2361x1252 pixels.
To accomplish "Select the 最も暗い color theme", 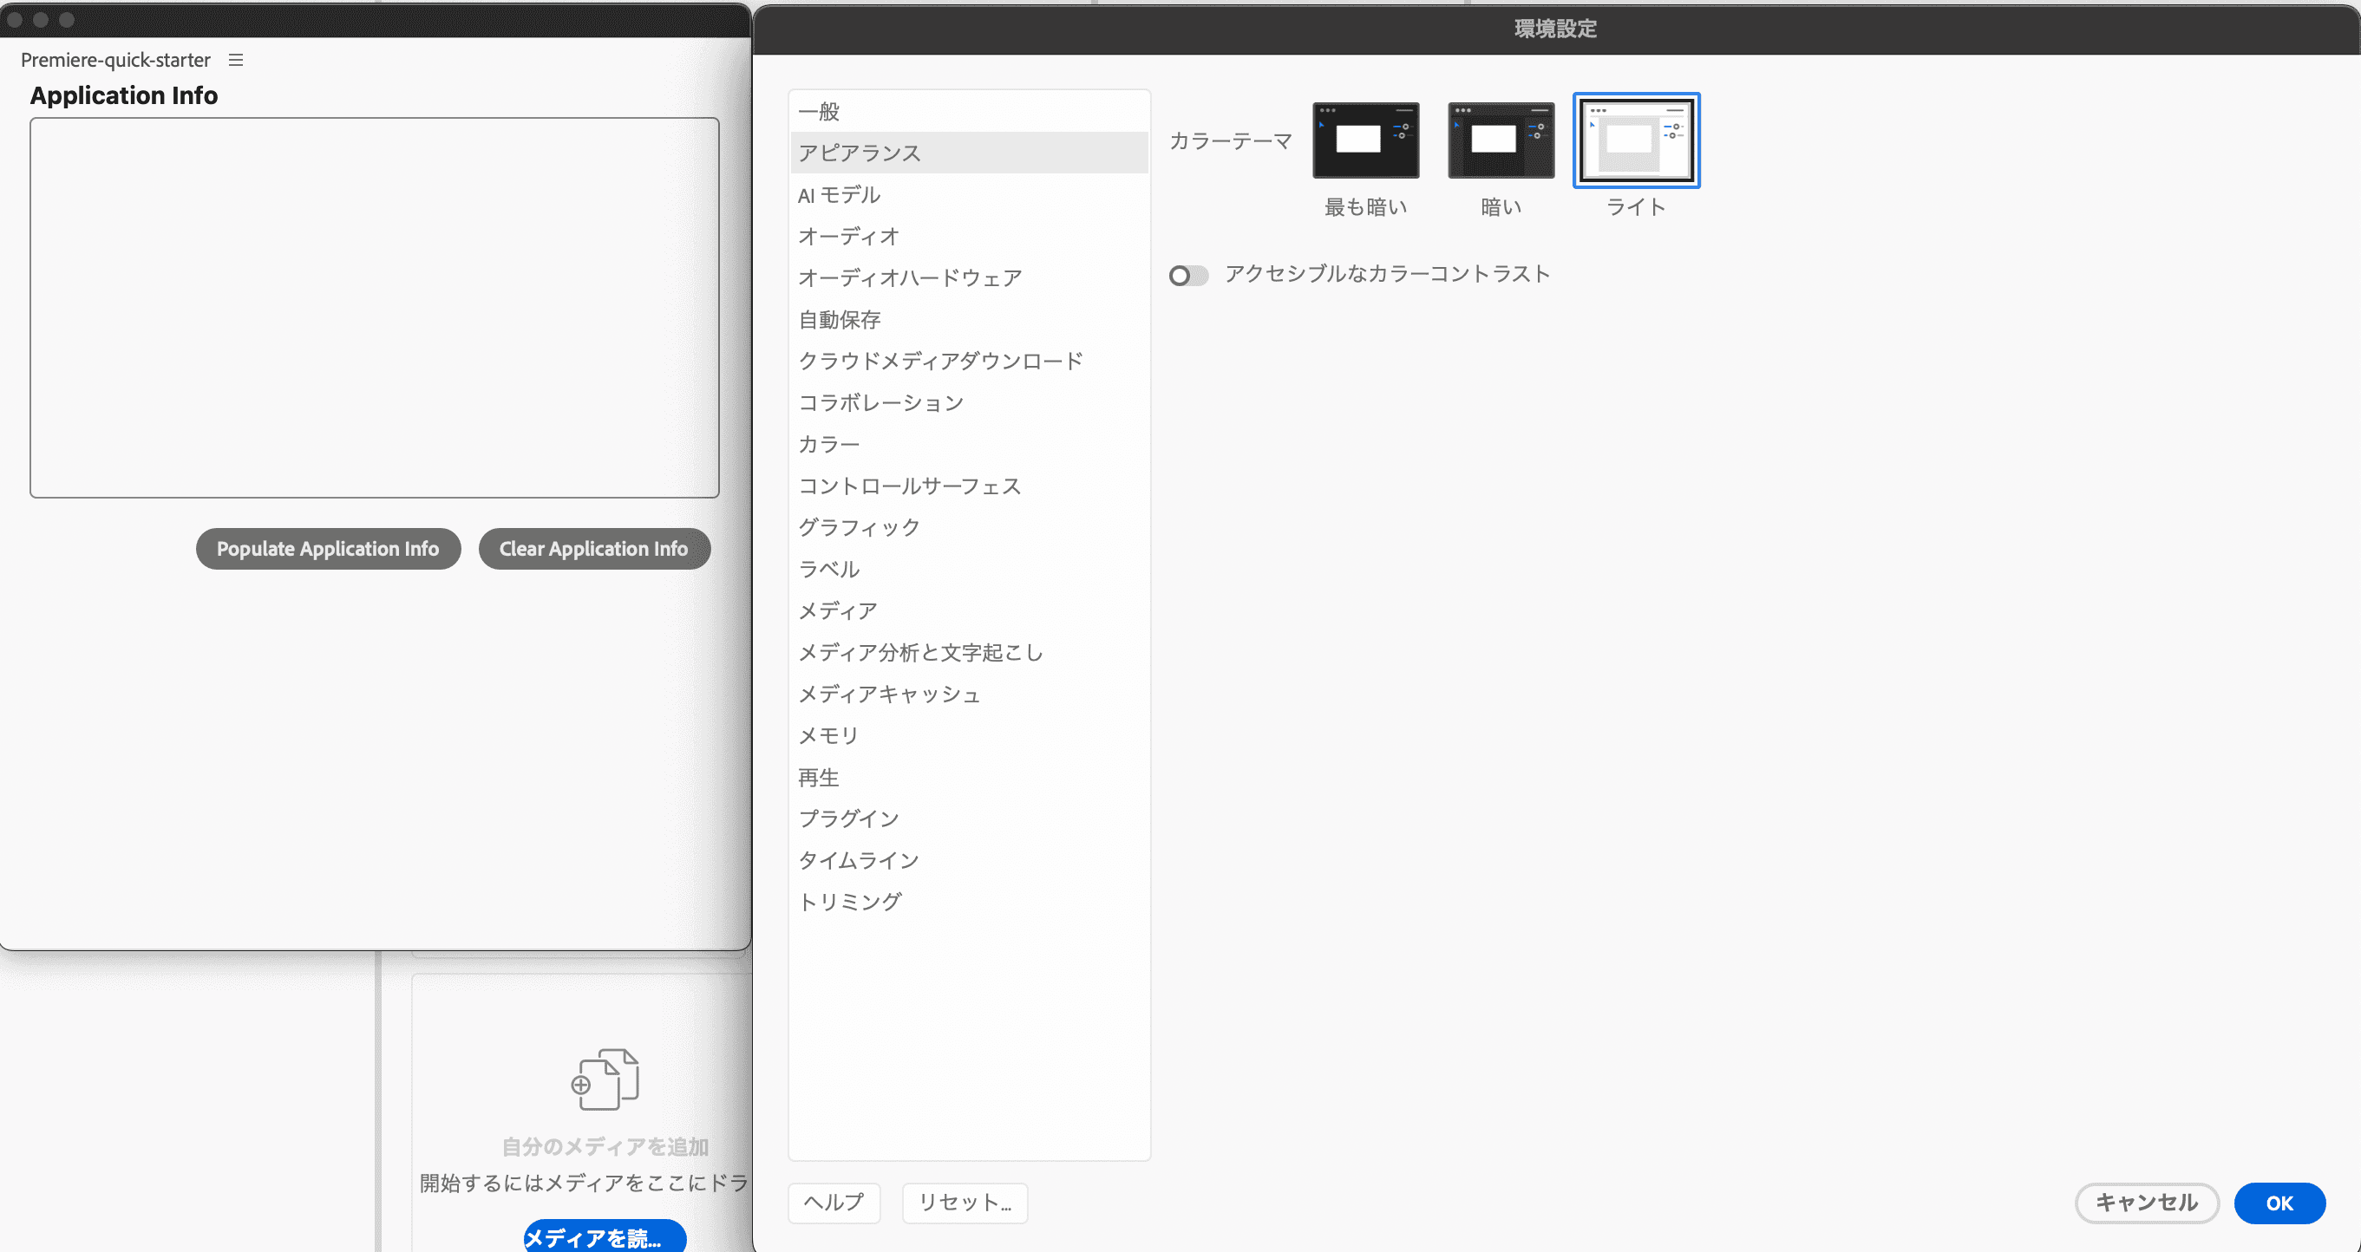I will point(1364,140).
